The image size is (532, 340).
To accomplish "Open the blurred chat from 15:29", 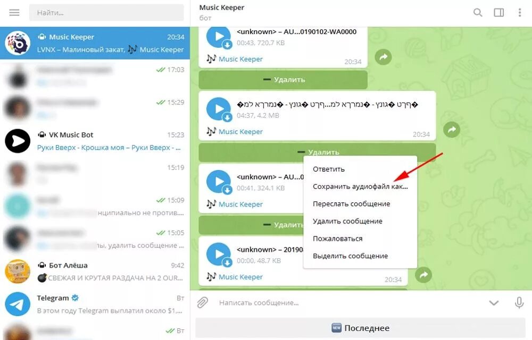I will [x=95, y=108].
